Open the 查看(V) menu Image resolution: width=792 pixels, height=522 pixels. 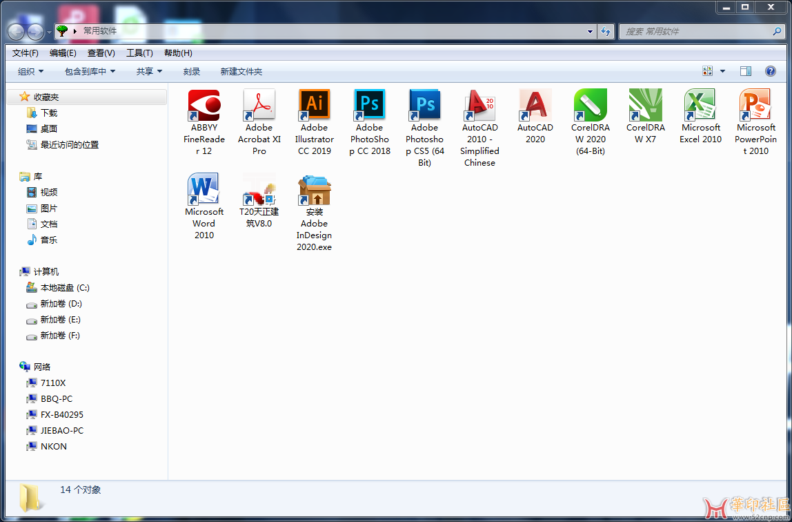tap(101, 53)
